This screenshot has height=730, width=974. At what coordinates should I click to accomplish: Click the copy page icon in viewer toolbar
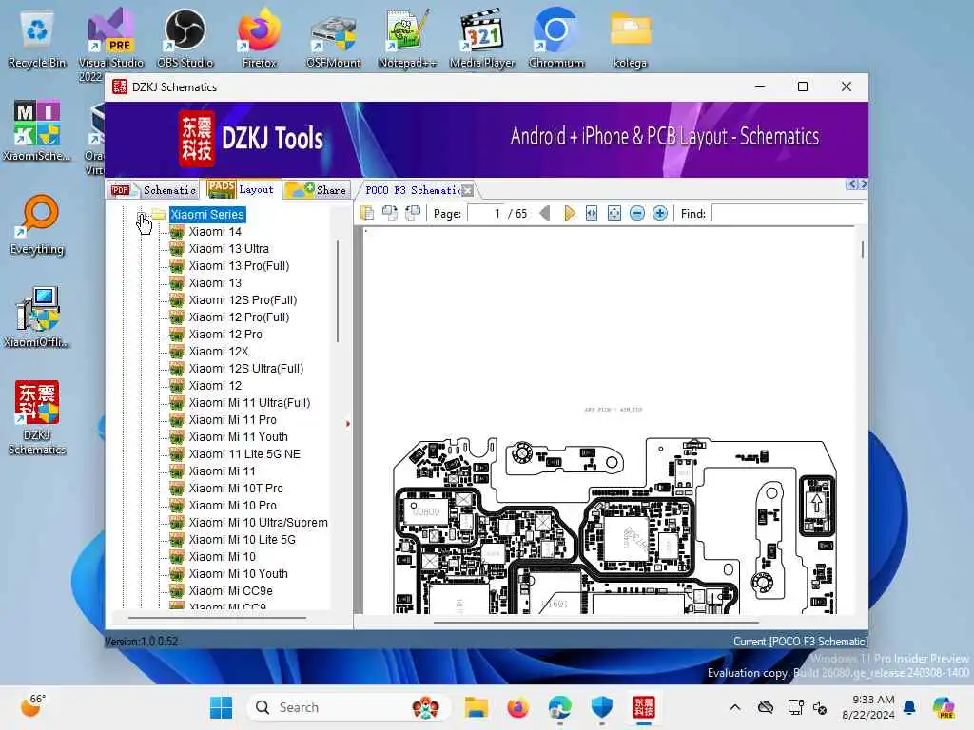(367, 214)
